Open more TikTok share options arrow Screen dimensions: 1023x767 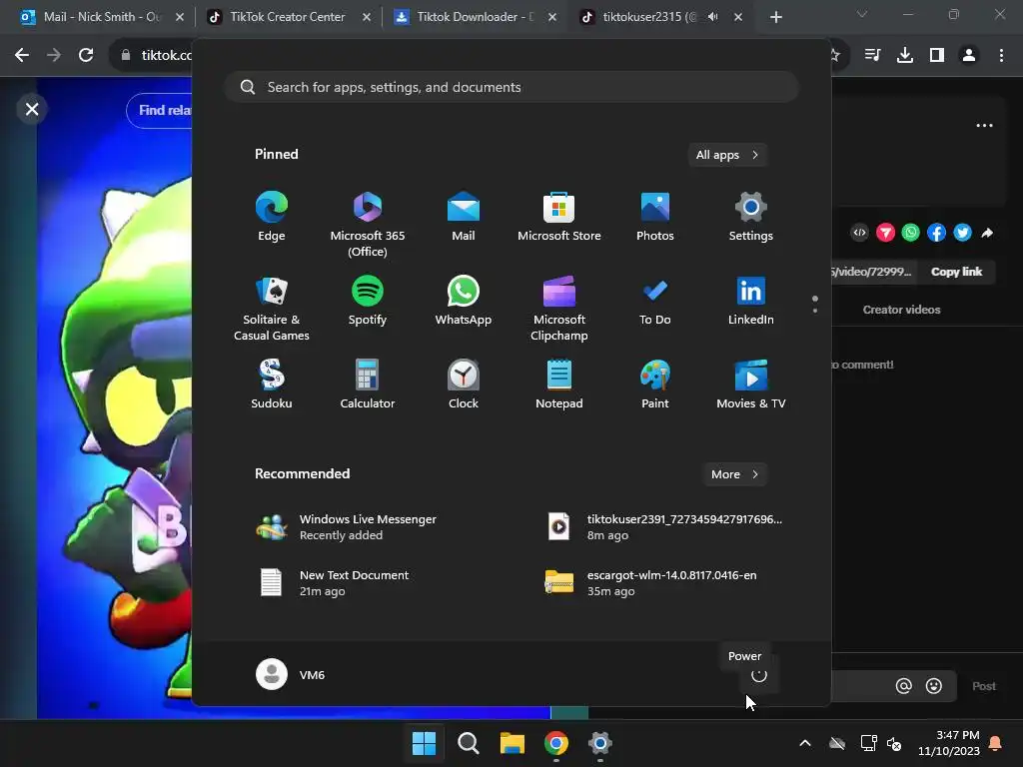tap(987, 232)
